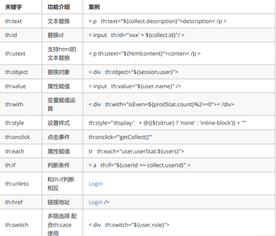
Task: Click the user,userStat example code
Action: coord(136,151)
